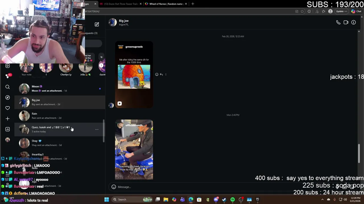Open Instagram search in sidebar

(x=8, y=87)
